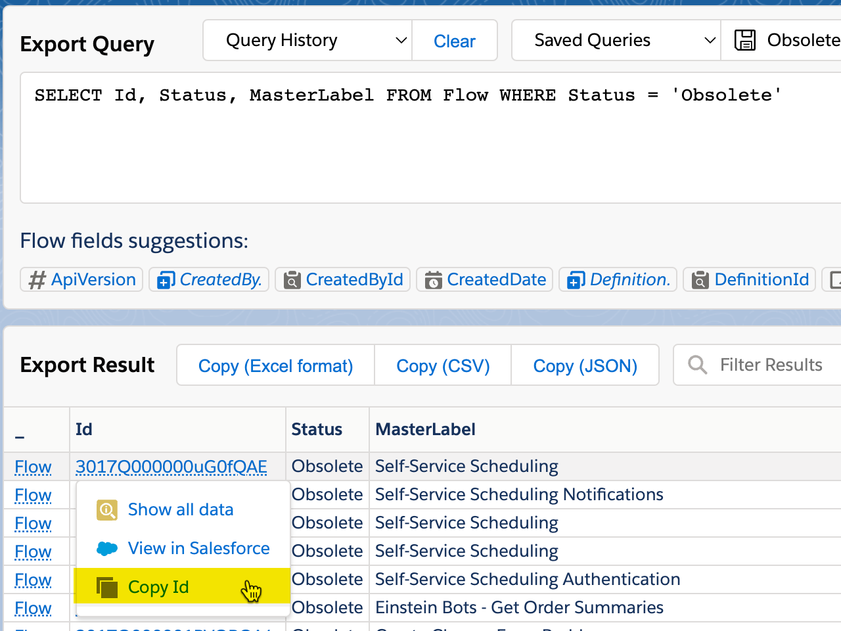841x631 pixels.
Task: Insert the CreatedDate field suggestion
Action: (485, 279)
